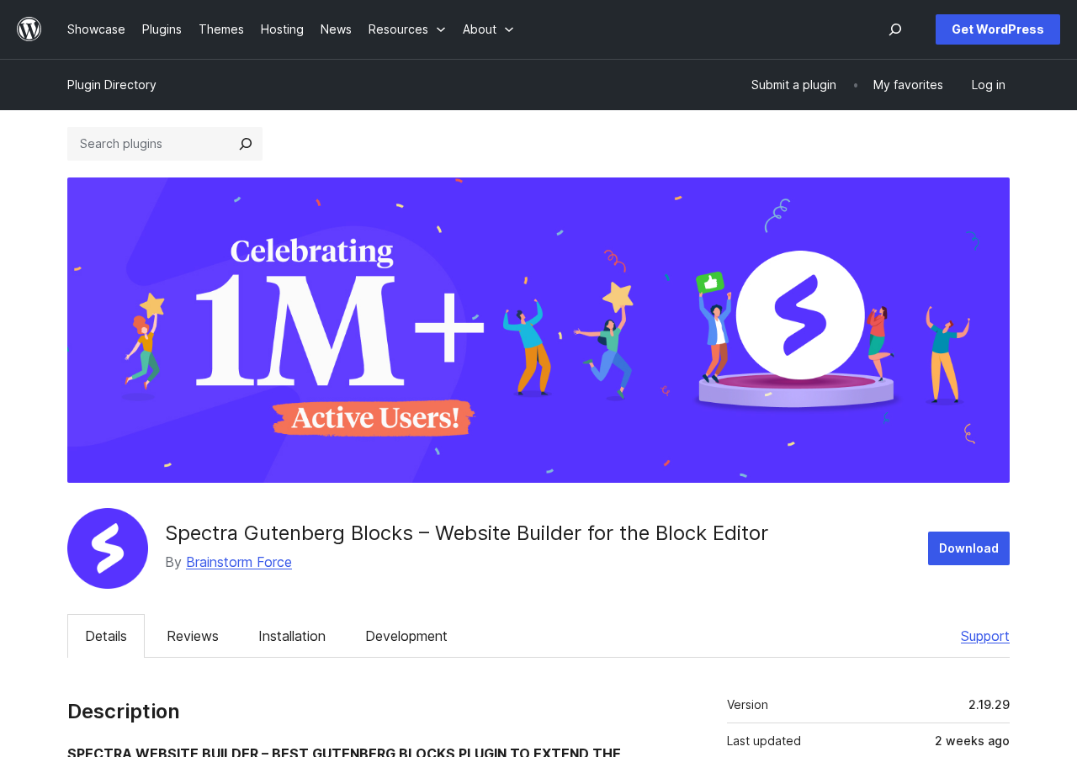1077x757 pixels.
Task: Submit the plugin search magnifier button
Action: tap(246, 144)
